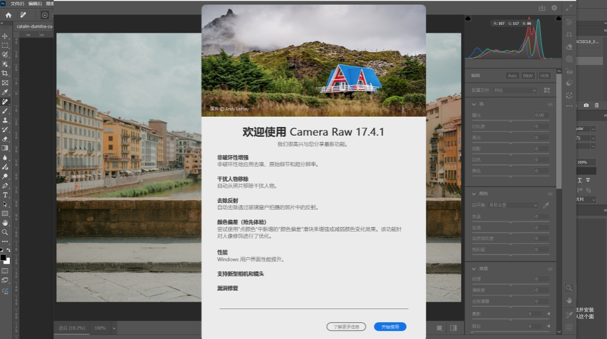Collapse the 效果 section

(x=474, y=269)
